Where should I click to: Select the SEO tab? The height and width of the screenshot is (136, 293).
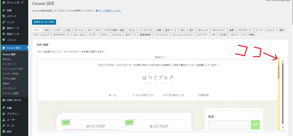90,30
